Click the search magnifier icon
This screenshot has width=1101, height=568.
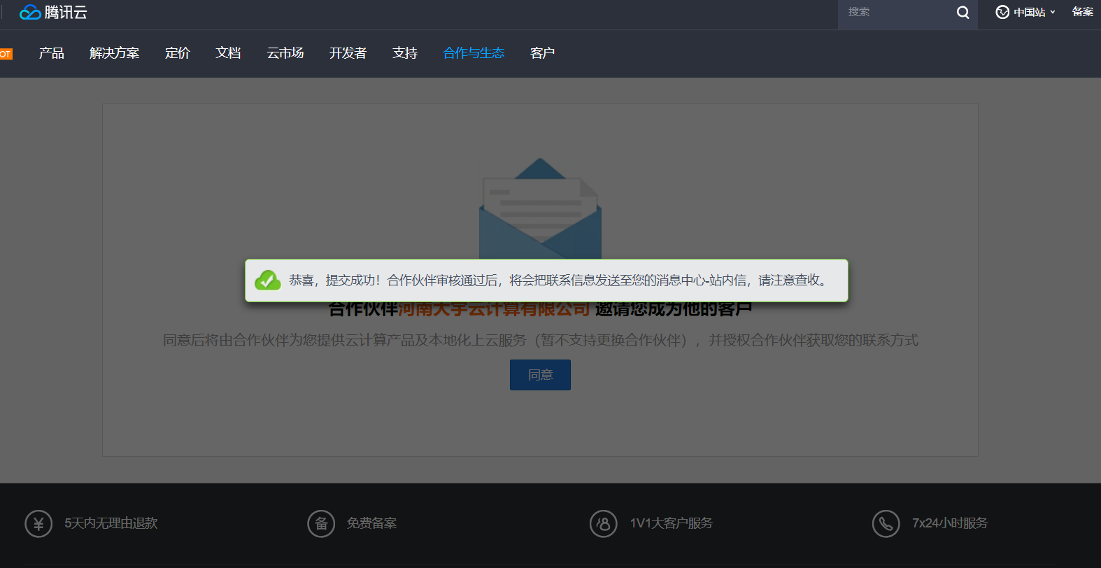(963, 13)
